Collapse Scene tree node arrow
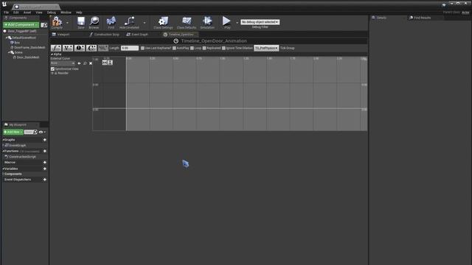 (9, 52)
